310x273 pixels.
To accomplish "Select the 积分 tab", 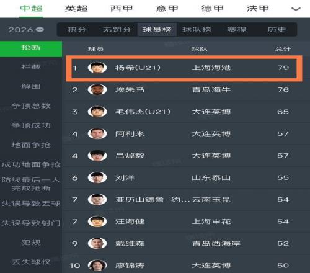I will (77, 30).
